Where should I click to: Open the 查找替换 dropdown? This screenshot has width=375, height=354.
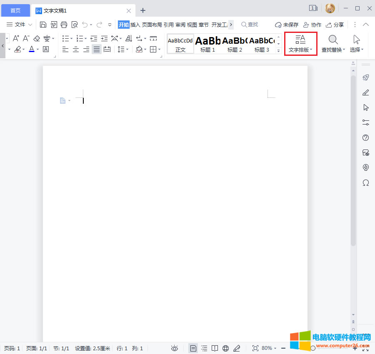point(333,45)
